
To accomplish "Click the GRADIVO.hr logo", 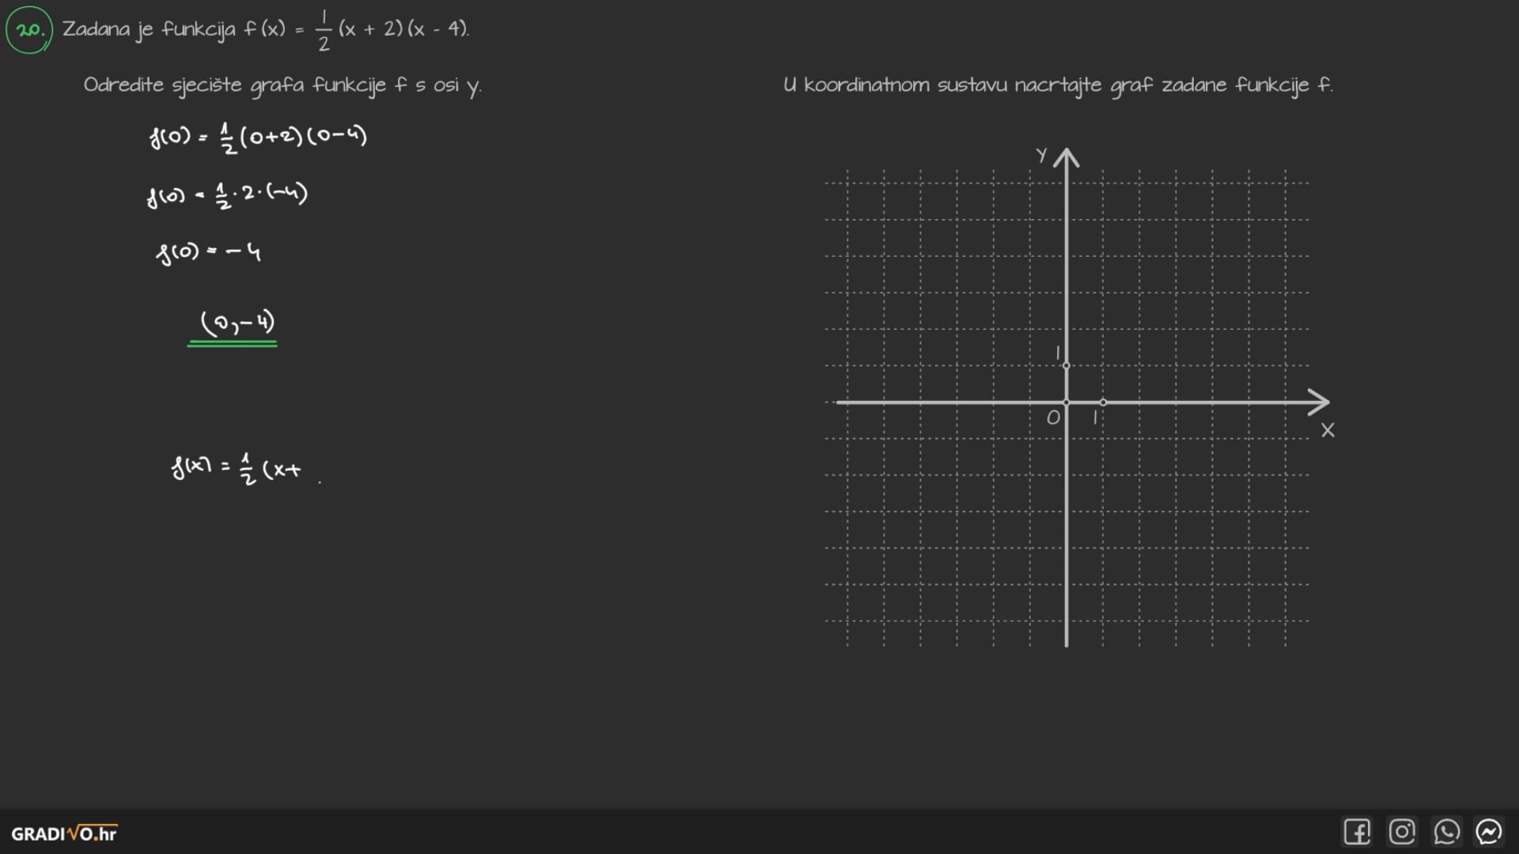I will pyautogui.click(x=64, y=833).
